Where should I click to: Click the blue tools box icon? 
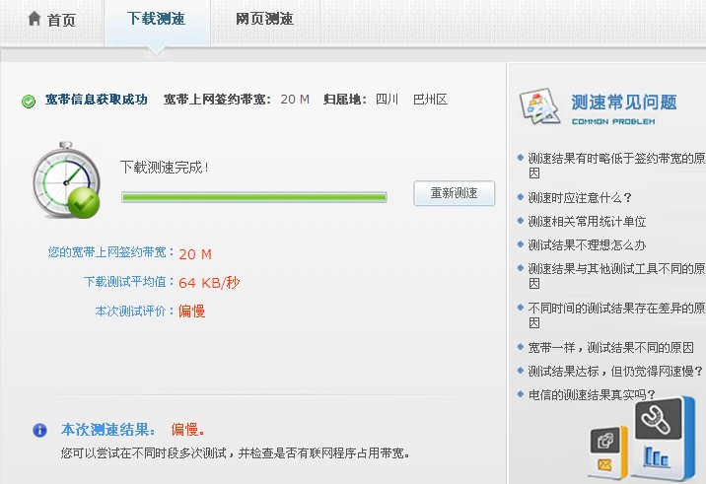coord(664,438)
